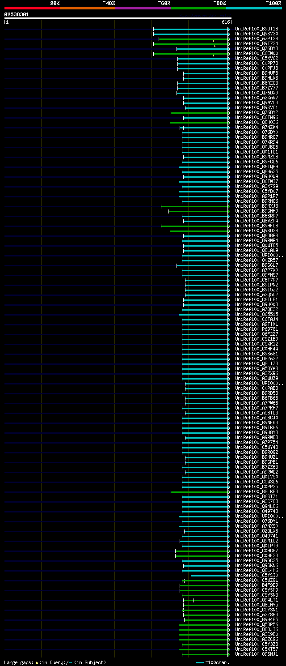Open the UniRef100_C5YD07 hit
This screenshot has width=286, height=666.
tap(257, 191)
